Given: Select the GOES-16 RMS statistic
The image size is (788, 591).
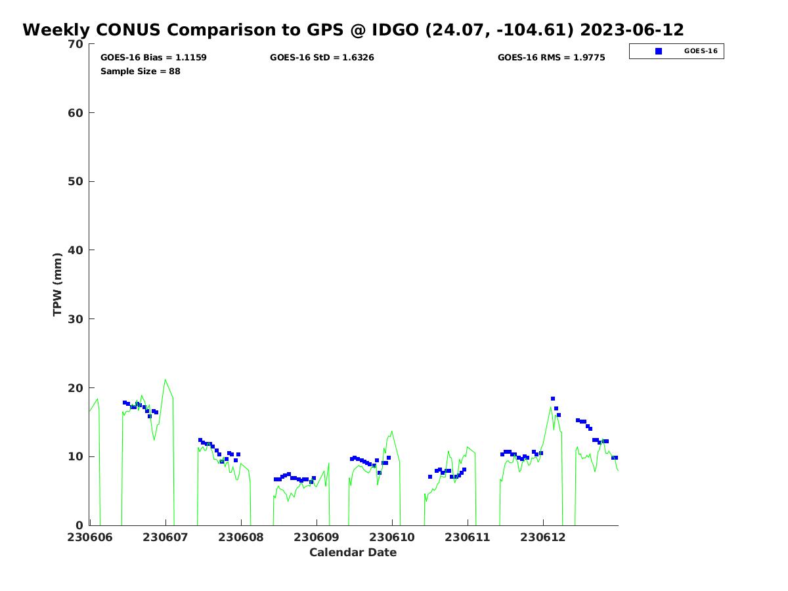Looking at the screenshot, I should pos(551,58).
